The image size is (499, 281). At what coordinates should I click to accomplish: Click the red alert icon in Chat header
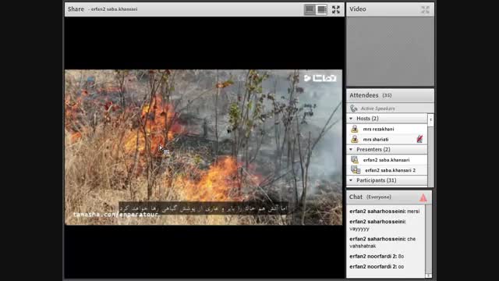423,197
